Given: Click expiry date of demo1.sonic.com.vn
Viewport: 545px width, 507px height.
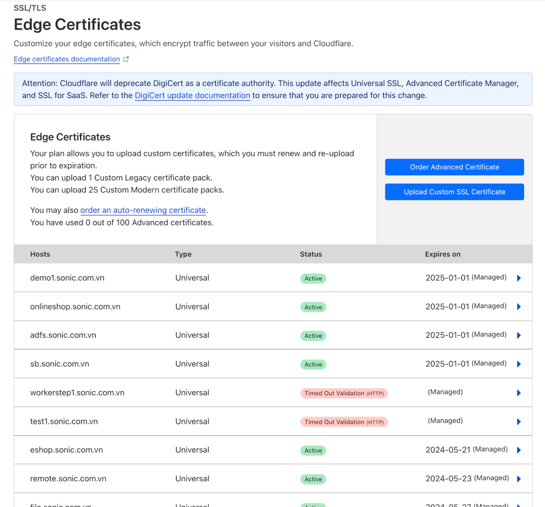Looking at the screenshot, I should [447, 278].
